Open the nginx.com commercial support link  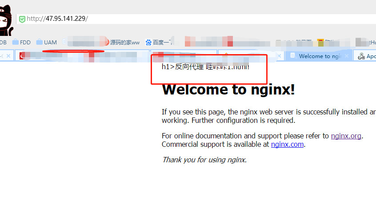[x=287, y=144]
